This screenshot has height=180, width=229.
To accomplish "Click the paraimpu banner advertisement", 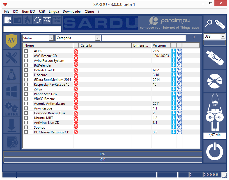I will tap(170, 23).
